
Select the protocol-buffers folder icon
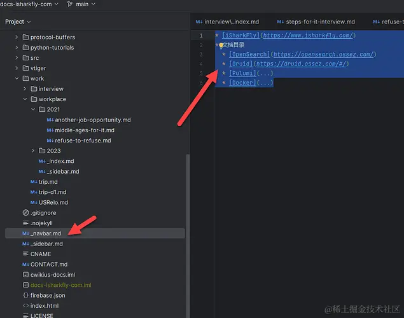click(25, 38)
